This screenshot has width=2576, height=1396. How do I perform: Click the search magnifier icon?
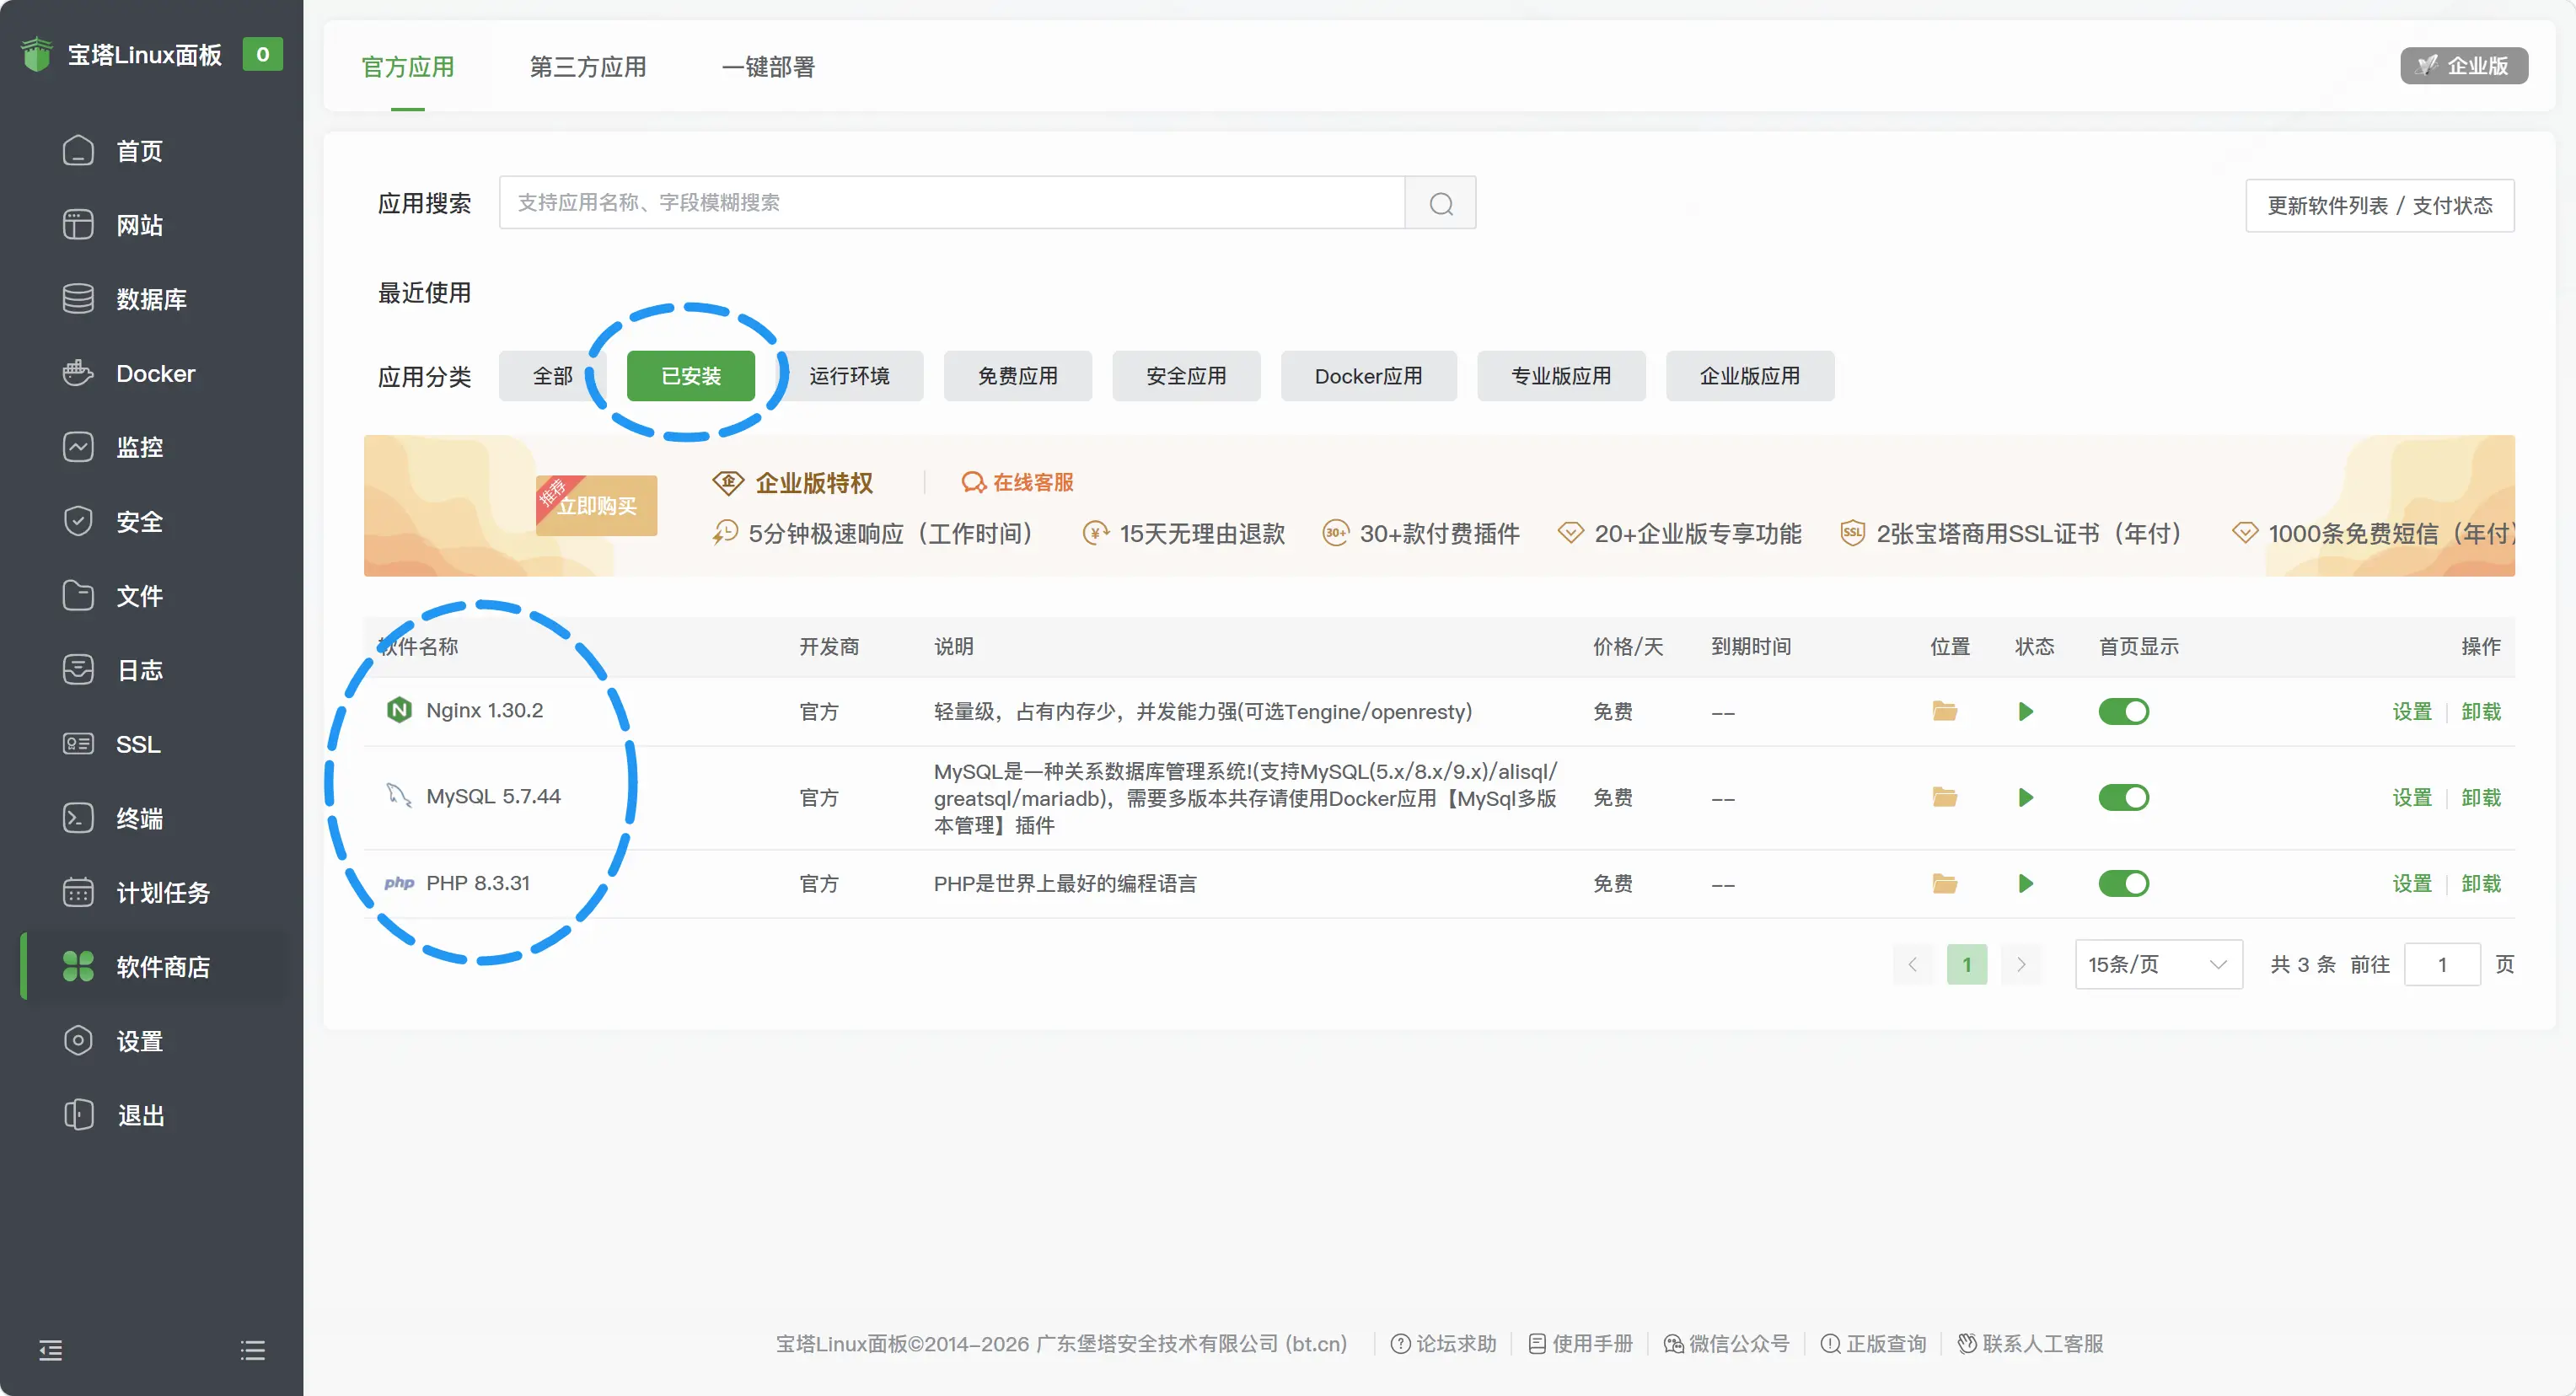[1441, 203]
